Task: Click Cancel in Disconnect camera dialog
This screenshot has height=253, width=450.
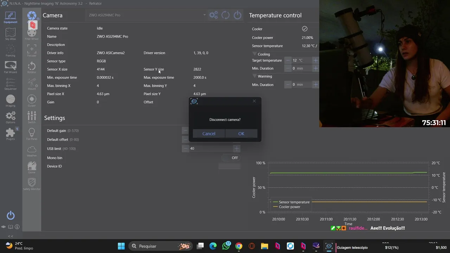Action: 209,134
